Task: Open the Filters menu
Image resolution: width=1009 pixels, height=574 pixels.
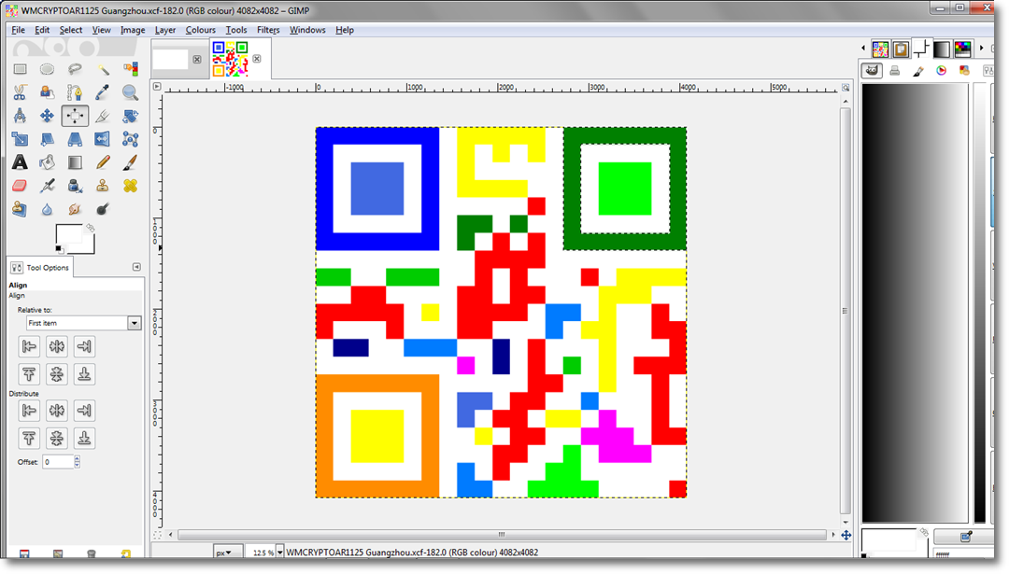Action: click(268, 30)
